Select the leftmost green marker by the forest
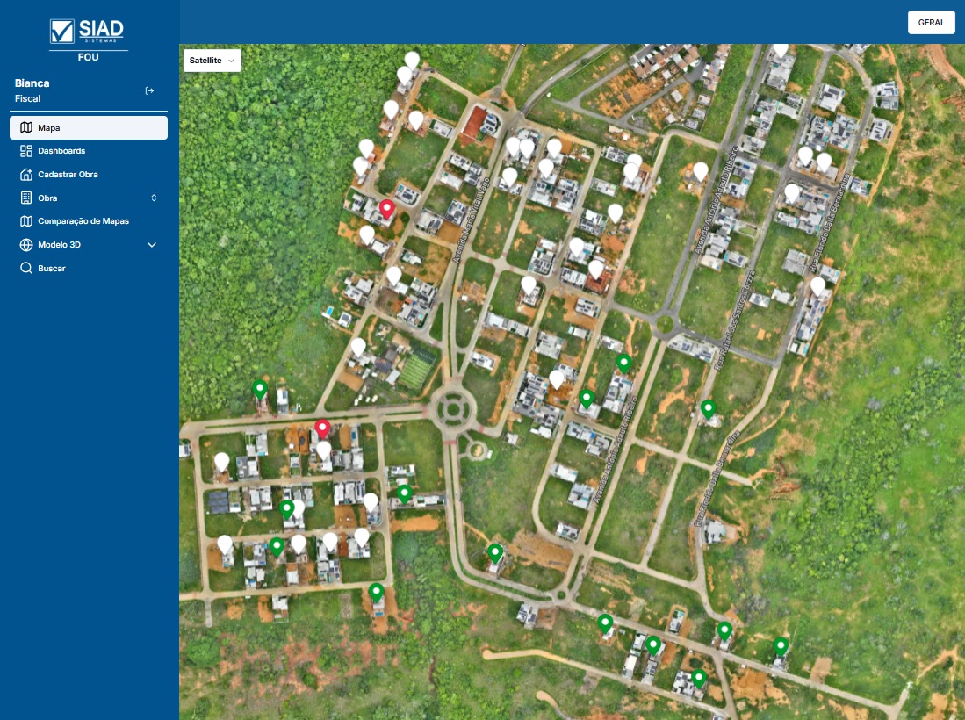 [x=259, y=388]
